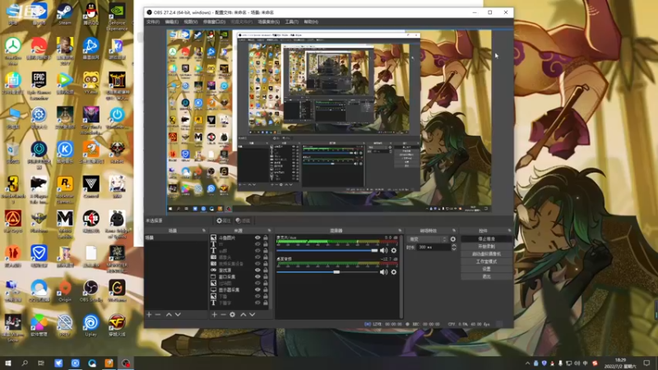The image size is (658, 370).
Task: Open Task View on the taskbar
Action: [x=40, y=363]
